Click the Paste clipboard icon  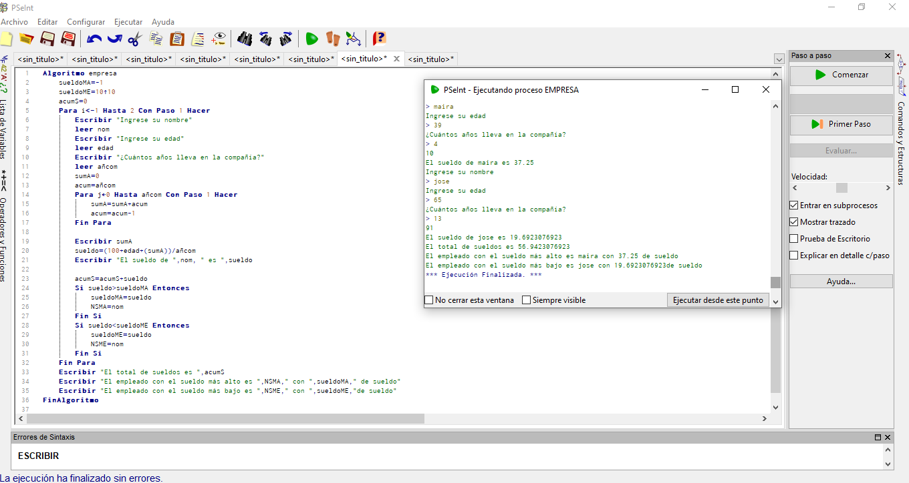[x=177, y=39]
